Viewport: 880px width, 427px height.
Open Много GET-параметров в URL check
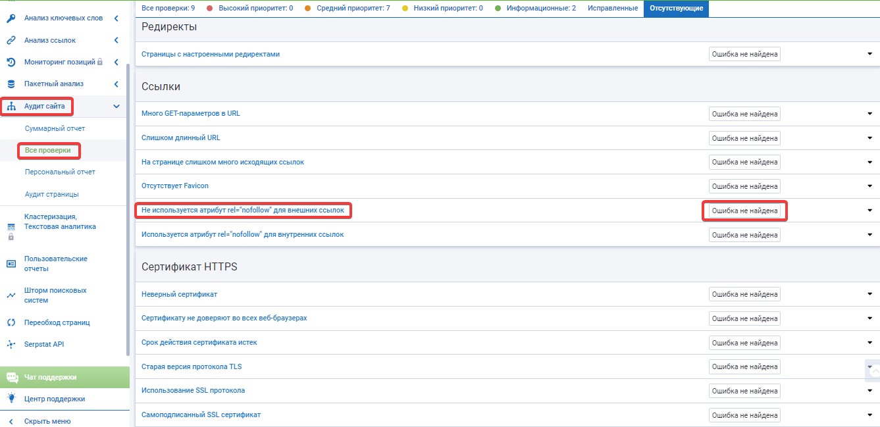click(191, 113)
